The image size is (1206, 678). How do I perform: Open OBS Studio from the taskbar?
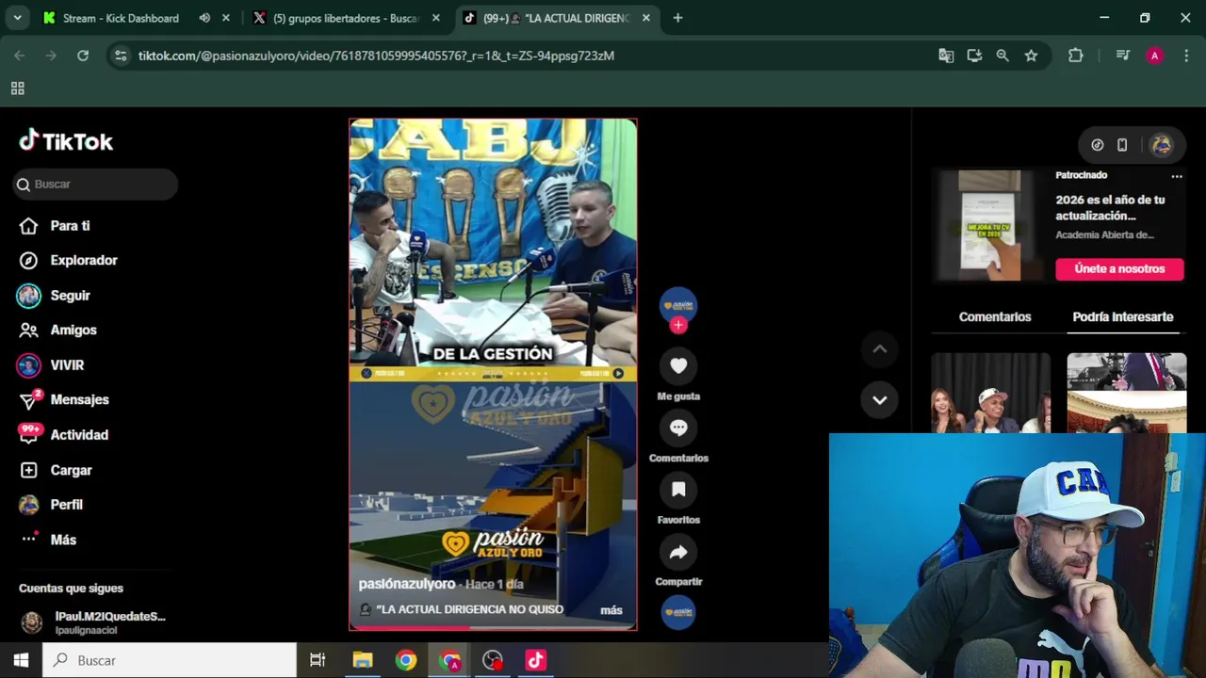[493, 660]
